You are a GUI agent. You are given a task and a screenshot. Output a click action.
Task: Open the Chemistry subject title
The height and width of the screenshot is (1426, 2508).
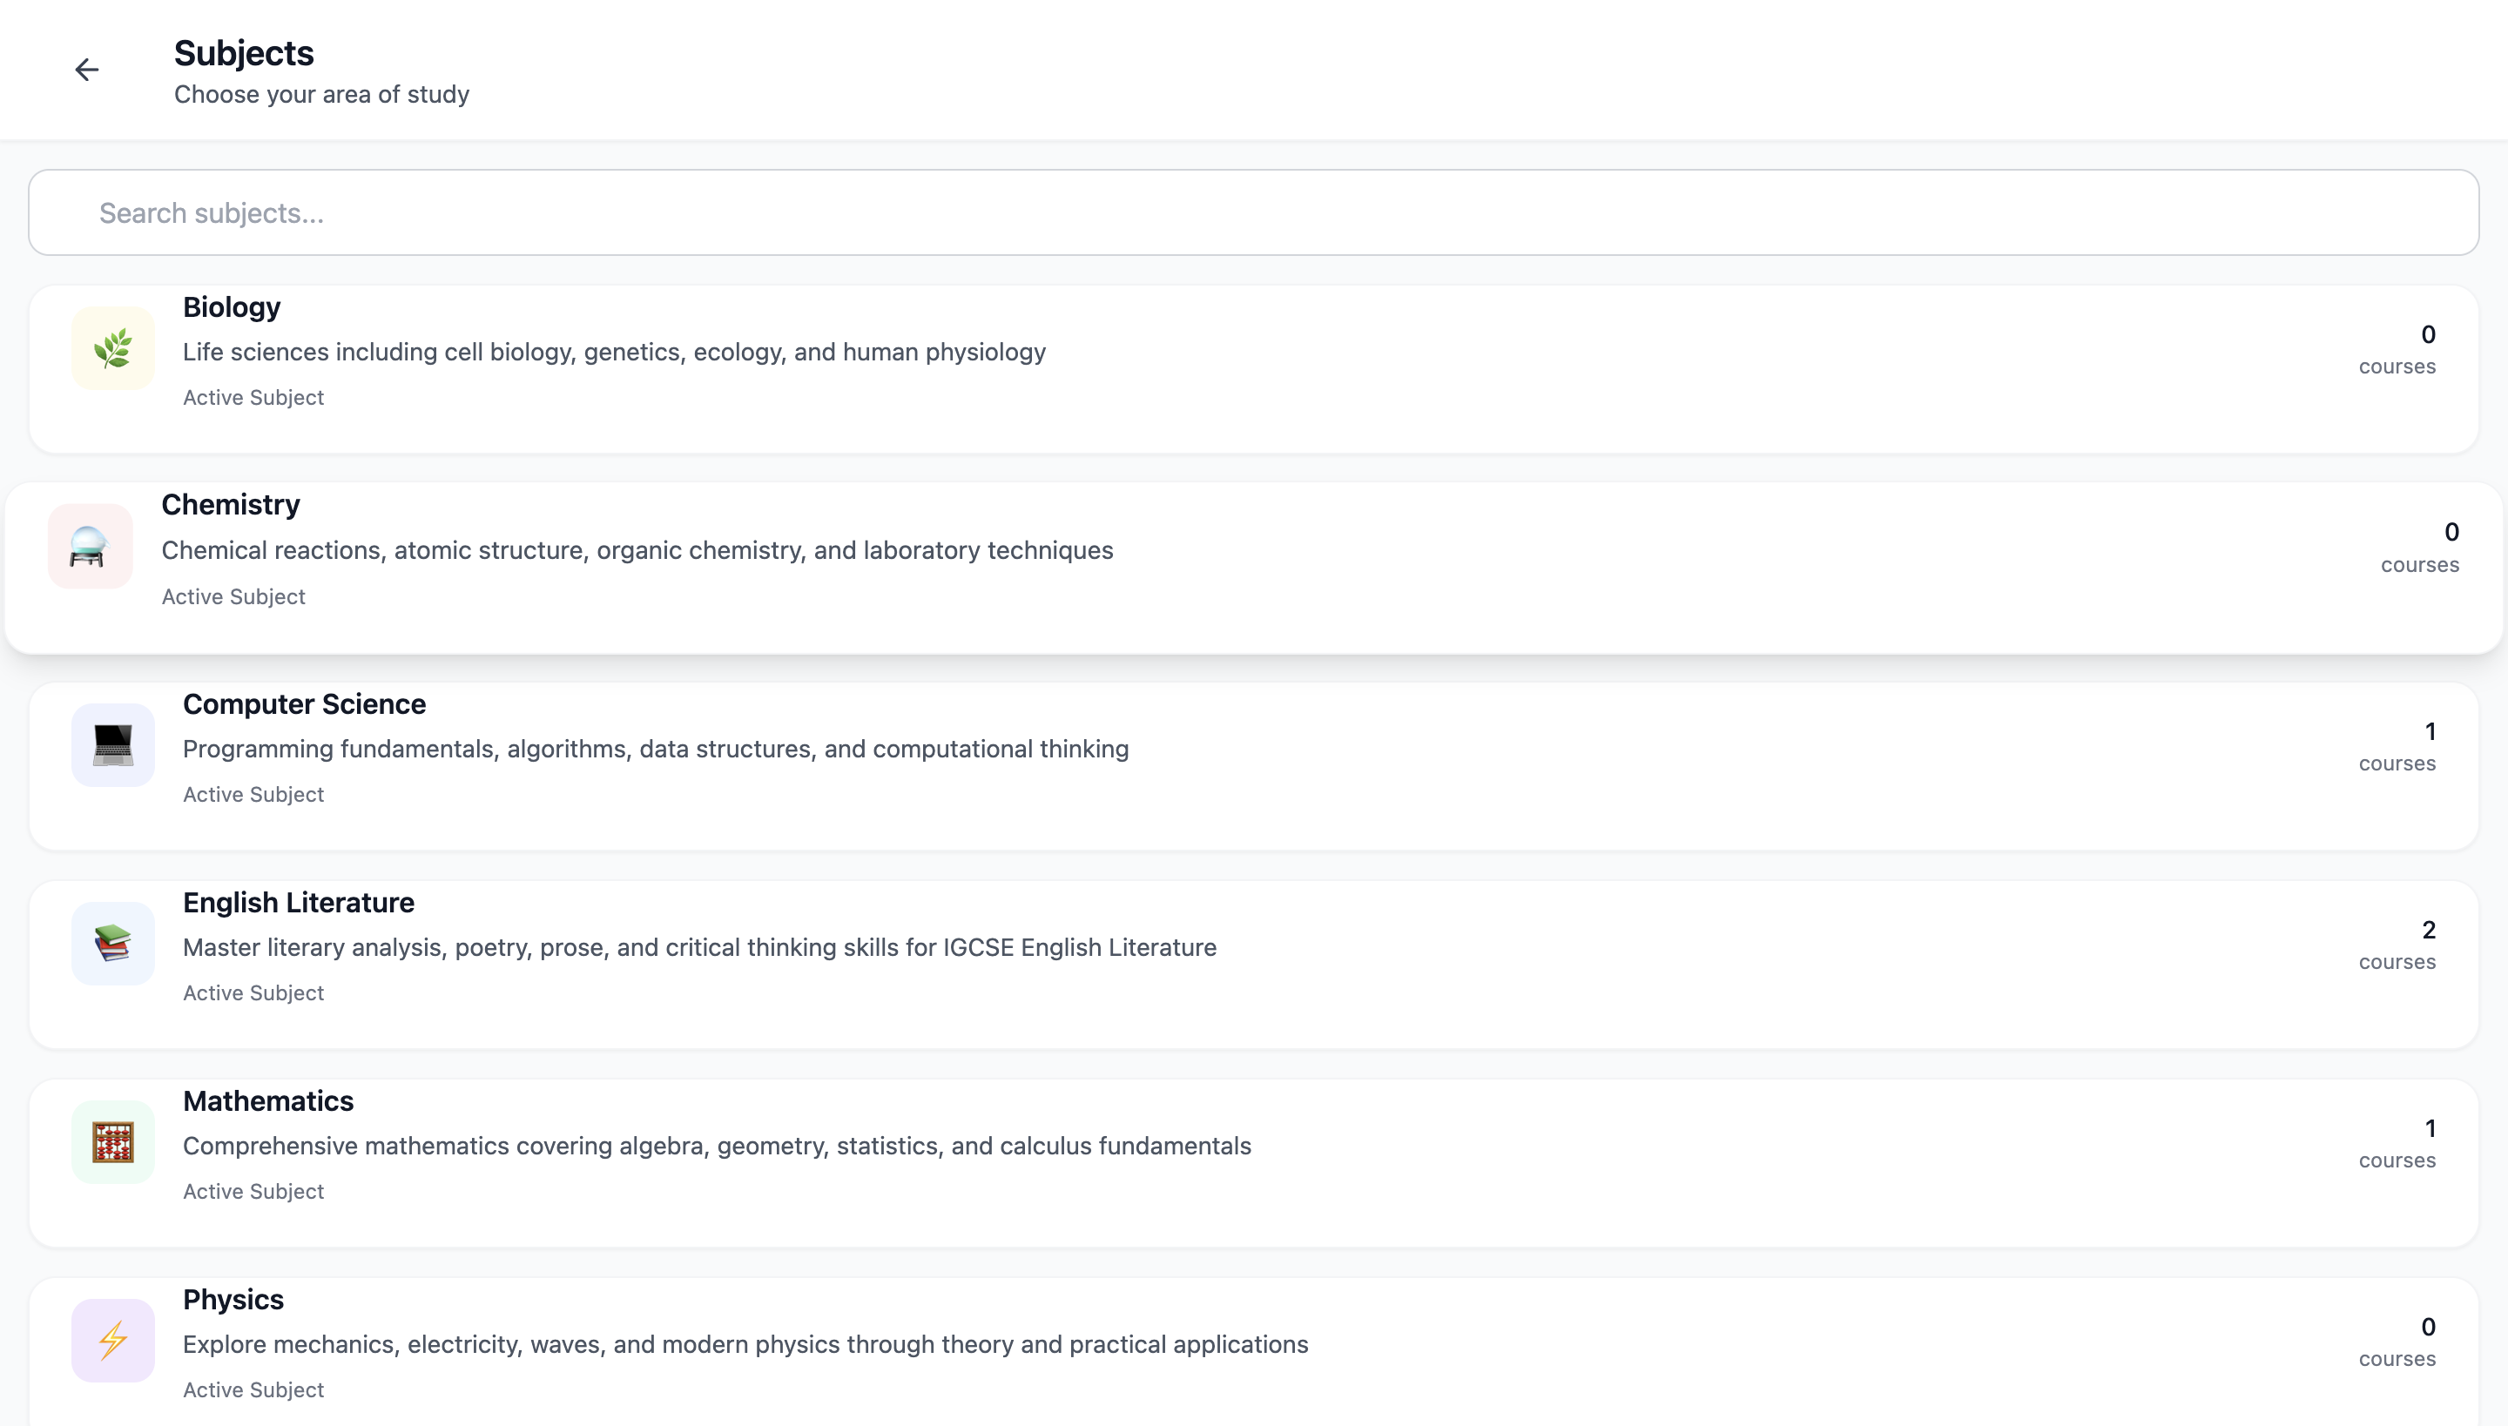pyautogui.click(x=230, y=504)
